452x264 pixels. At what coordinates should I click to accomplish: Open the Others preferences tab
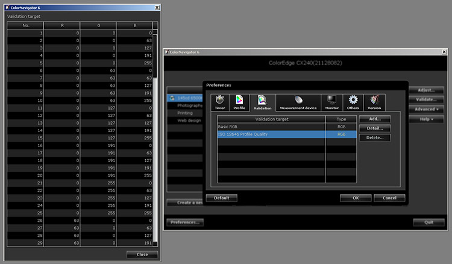click(353, 102)
